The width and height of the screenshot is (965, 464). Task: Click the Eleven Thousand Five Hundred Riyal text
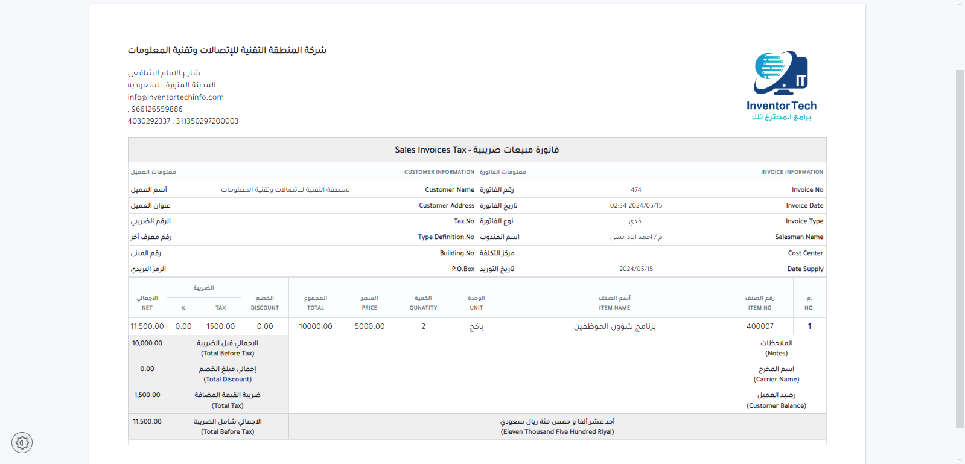(557, 432)
